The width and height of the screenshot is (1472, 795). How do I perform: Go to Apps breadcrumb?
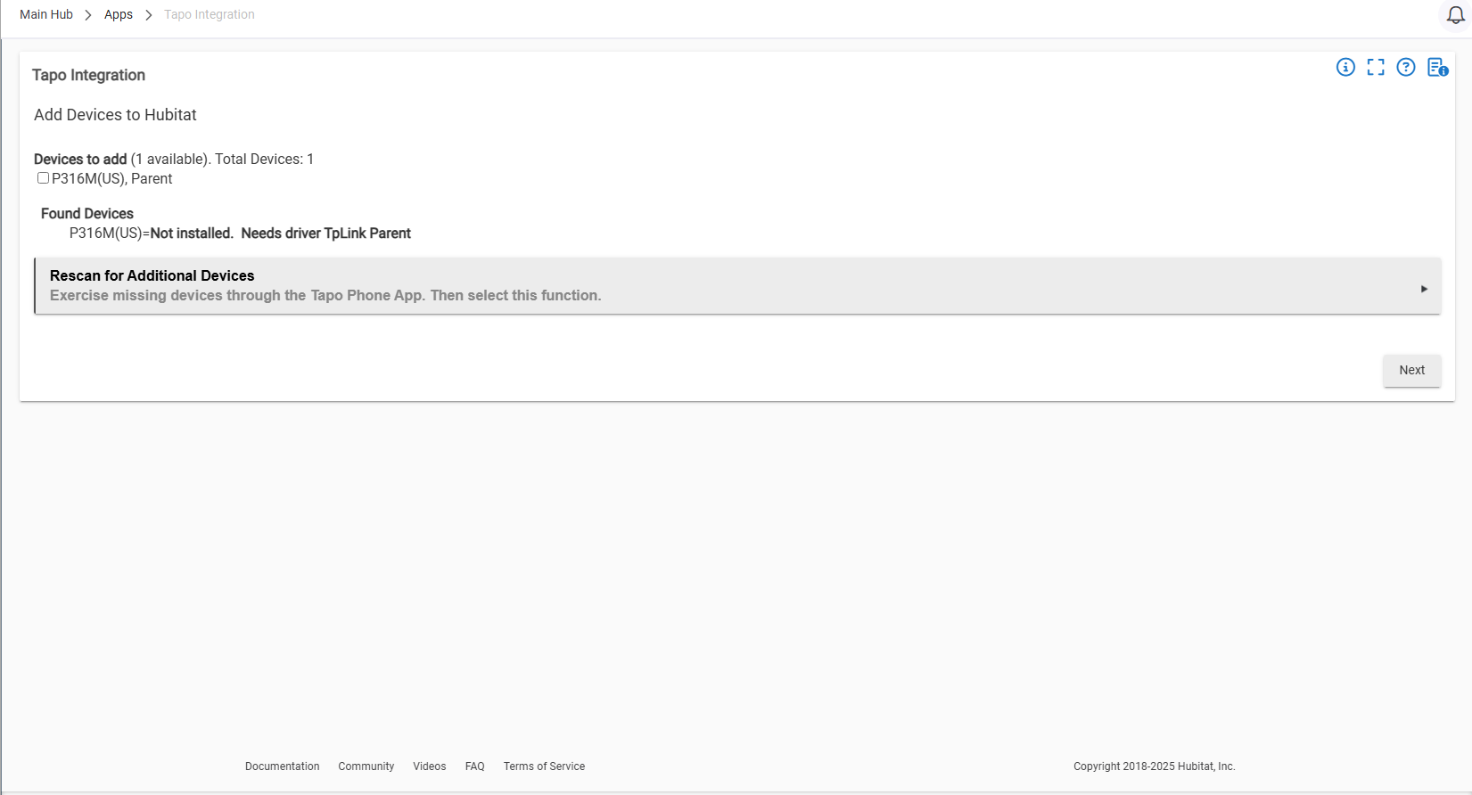point(119,14)
